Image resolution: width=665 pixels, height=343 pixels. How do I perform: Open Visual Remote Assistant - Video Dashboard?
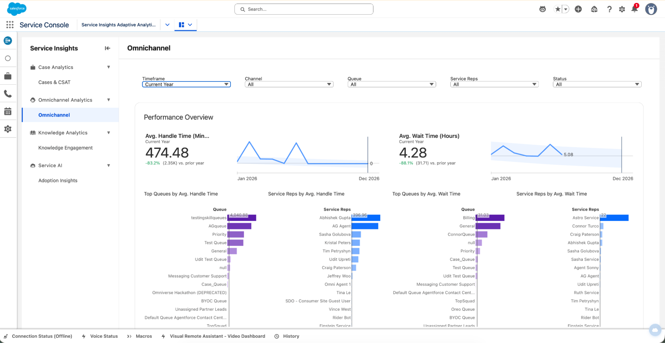(213, 336)
